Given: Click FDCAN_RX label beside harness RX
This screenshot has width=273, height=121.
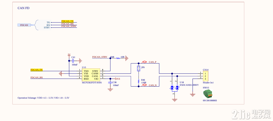Looking at the screenshot, I should point(68,24).
